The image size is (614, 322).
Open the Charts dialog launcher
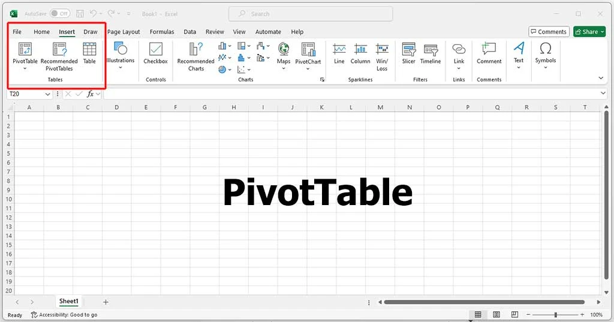[x=322, y=80]
